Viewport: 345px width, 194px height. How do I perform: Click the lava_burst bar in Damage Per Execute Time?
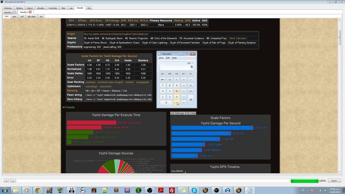tap(92, 123)
